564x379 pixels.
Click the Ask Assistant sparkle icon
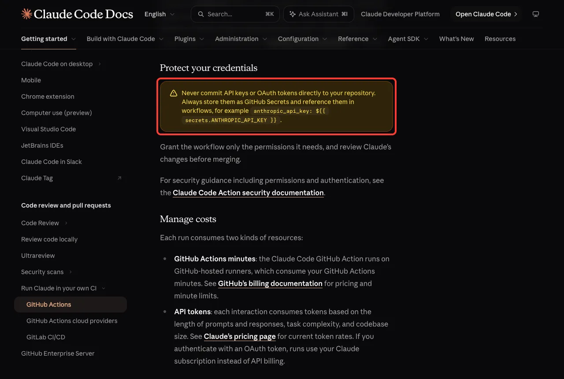pos(292,14)
